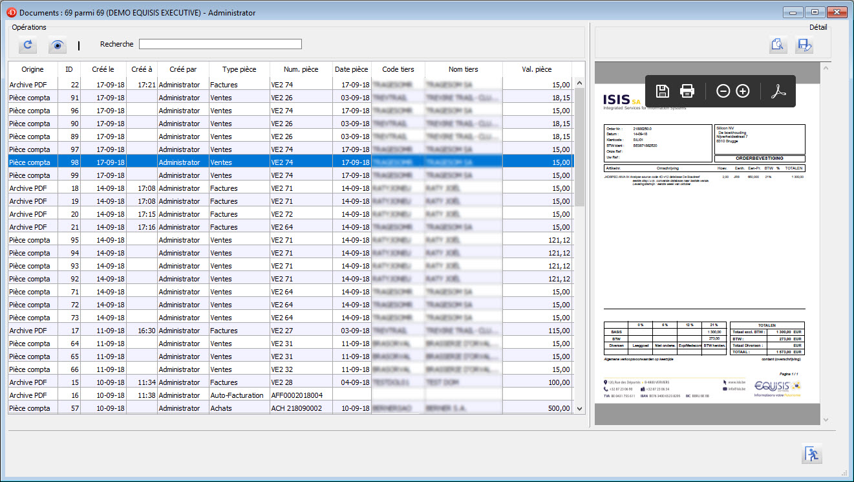
Task: Sort by the Nom tiers column header
Action: pos(463,69)
